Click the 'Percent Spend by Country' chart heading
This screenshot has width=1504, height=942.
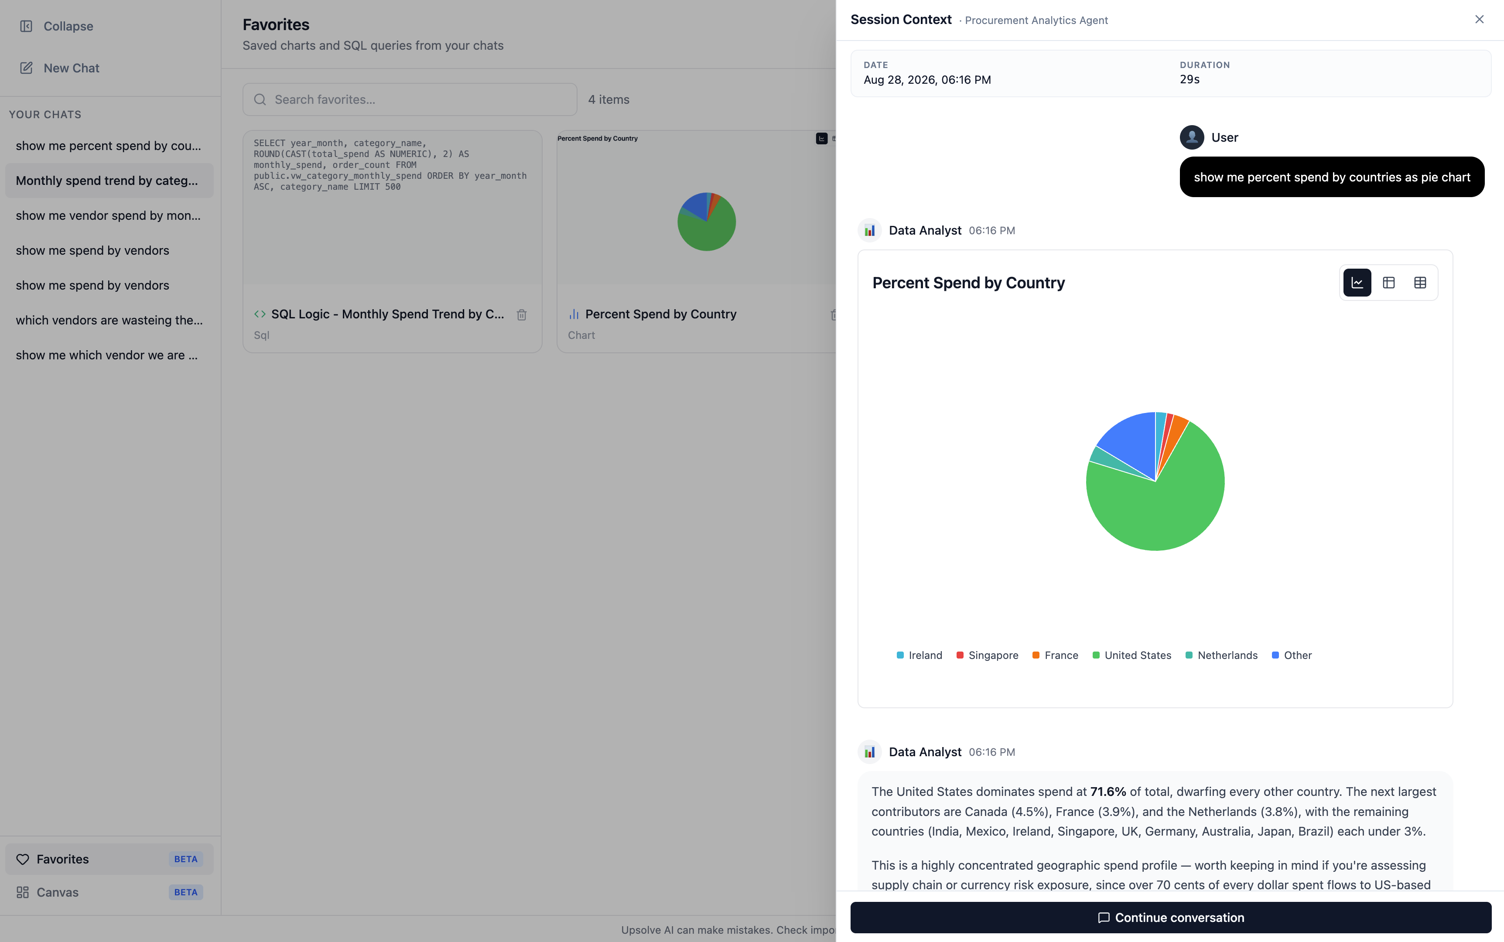tap(968, 283)
